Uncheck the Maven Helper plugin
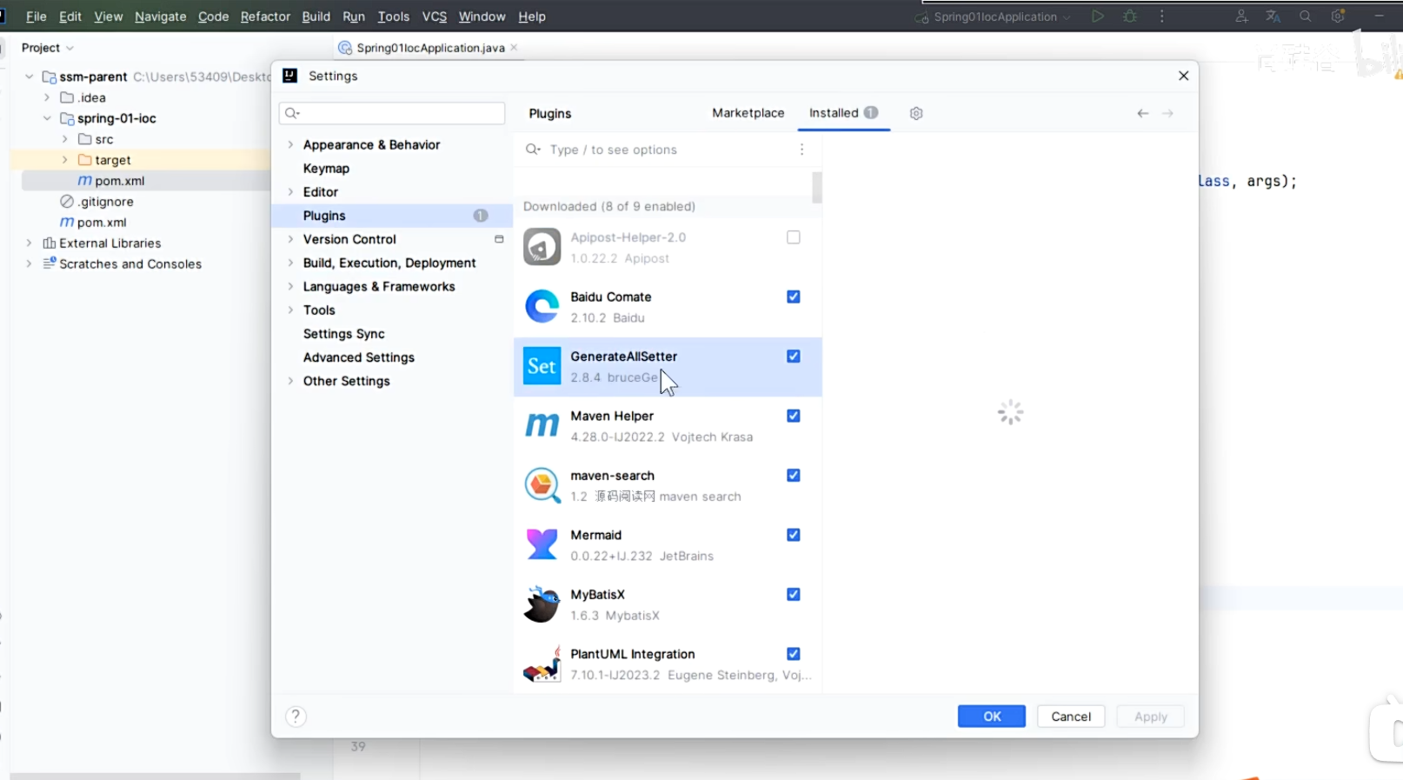The image size is (1403, 780). tap(794, 416)
